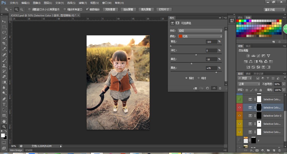Add a Curves adjustment layer
The height and width of the screenshot is (154, 287).
click(x=258, y=56)
